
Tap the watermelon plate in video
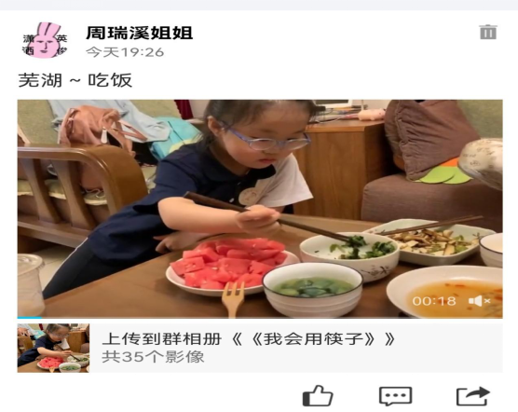[x=229, y=267]
